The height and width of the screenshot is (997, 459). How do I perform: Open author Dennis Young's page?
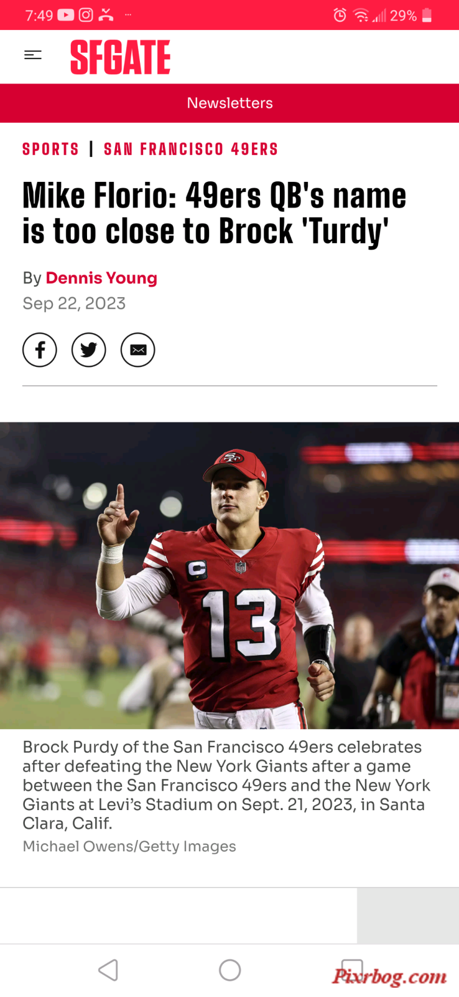101,278
